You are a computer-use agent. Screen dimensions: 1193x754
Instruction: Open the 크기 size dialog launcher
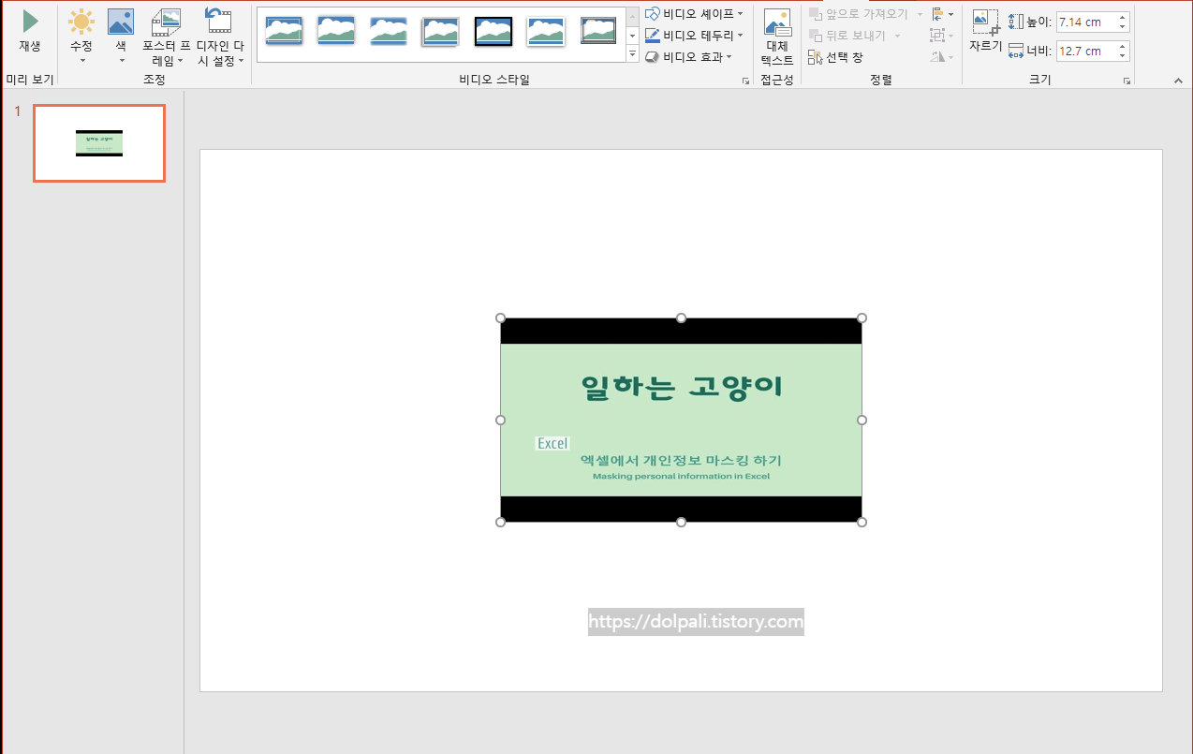click(x=1127, y=81)
